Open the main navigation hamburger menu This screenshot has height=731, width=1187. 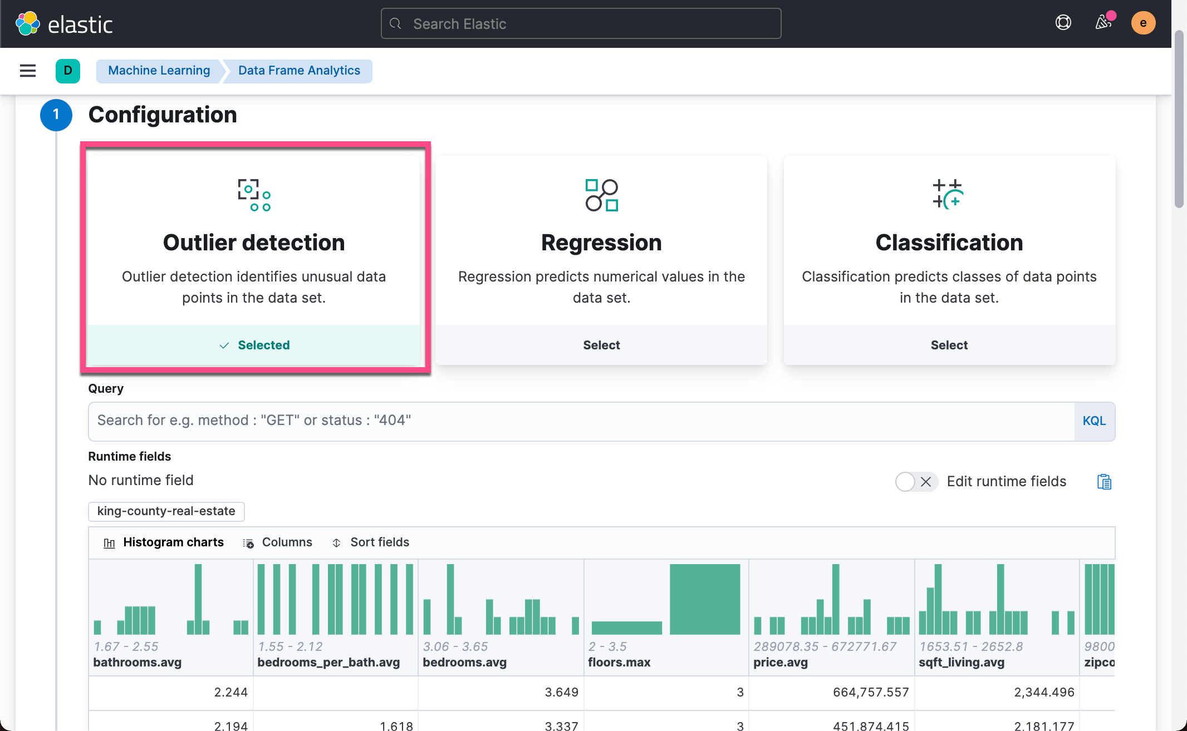pyautogui.click(x=27, y=71)
